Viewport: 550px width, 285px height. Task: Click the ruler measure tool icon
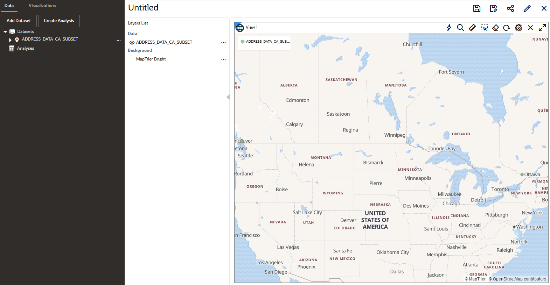(x=472, y=28)
